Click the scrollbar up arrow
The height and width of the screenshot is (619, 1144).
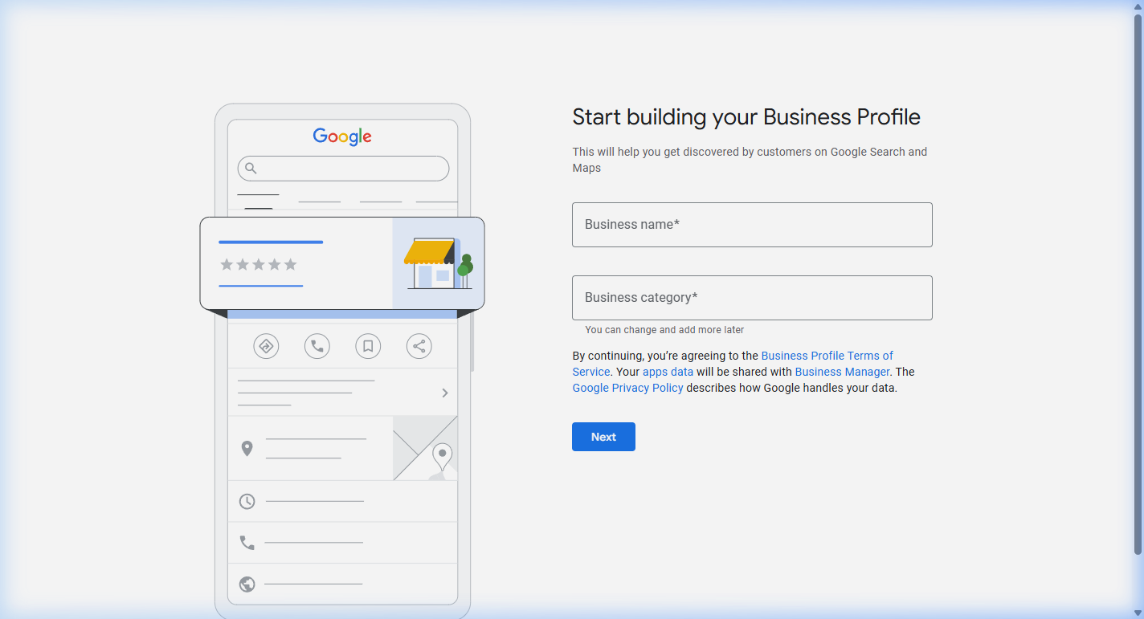point(1138,6)
